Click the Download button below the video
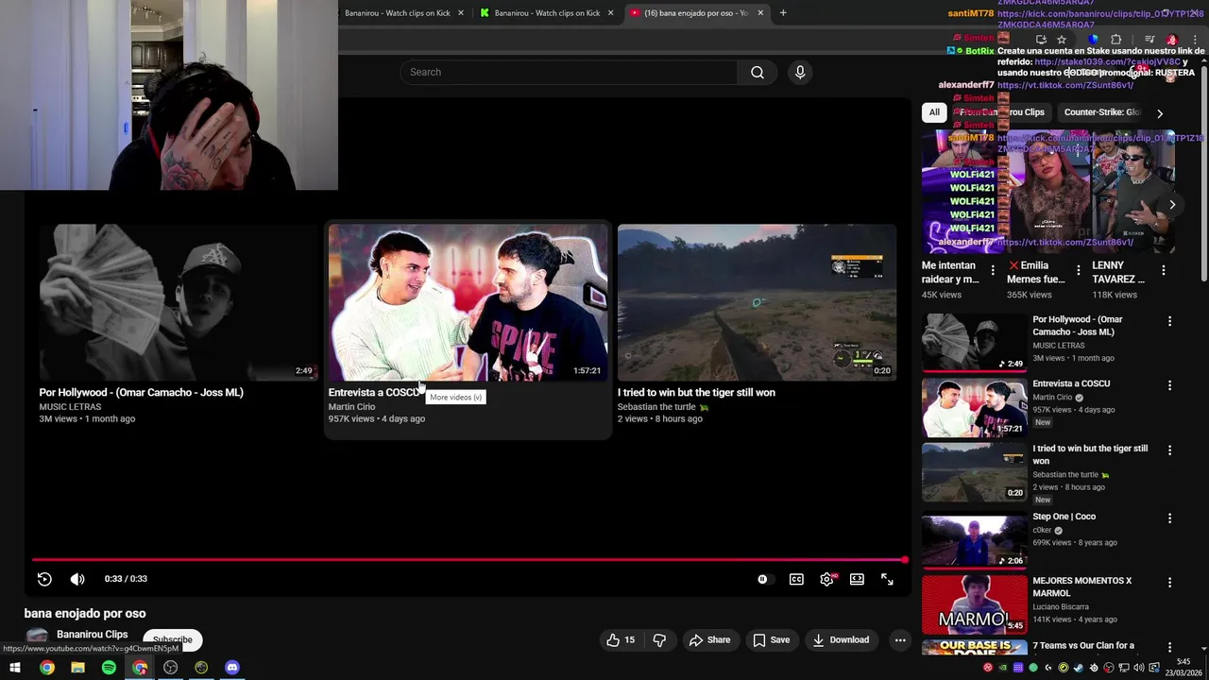This screenshot has height=680, width=1209. click(841, 639)
